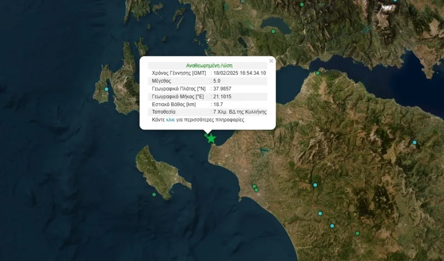Select the southernmost cyan marker of the southern trio
The width and height of the screenshot is (444, 261).
click(332, 226)
